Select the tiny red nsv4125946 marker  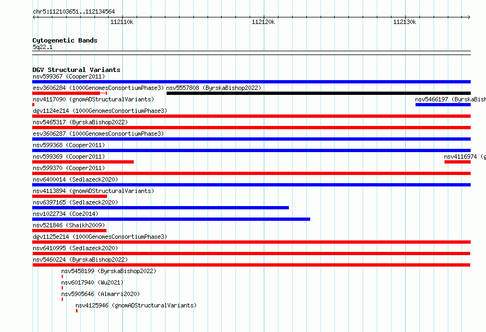[76, 311]
